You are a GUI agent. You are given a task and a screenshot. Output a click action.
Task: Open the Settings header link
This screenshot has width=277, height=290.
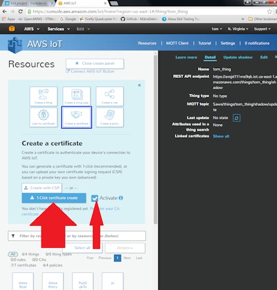click(228, 43)
